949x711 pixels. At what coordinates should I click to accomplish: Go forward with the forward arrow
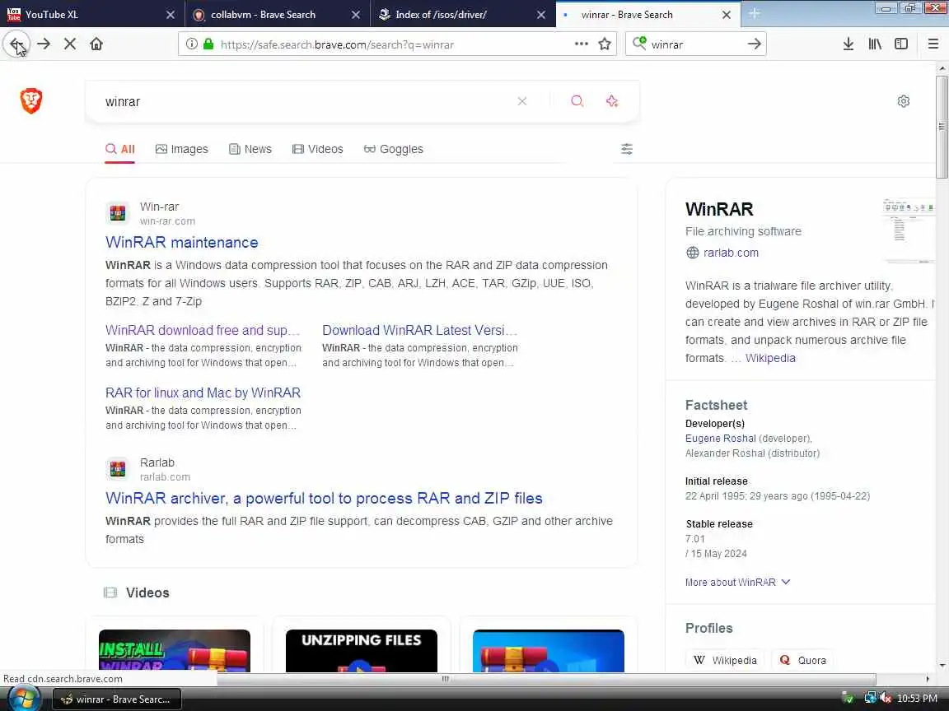44,44
